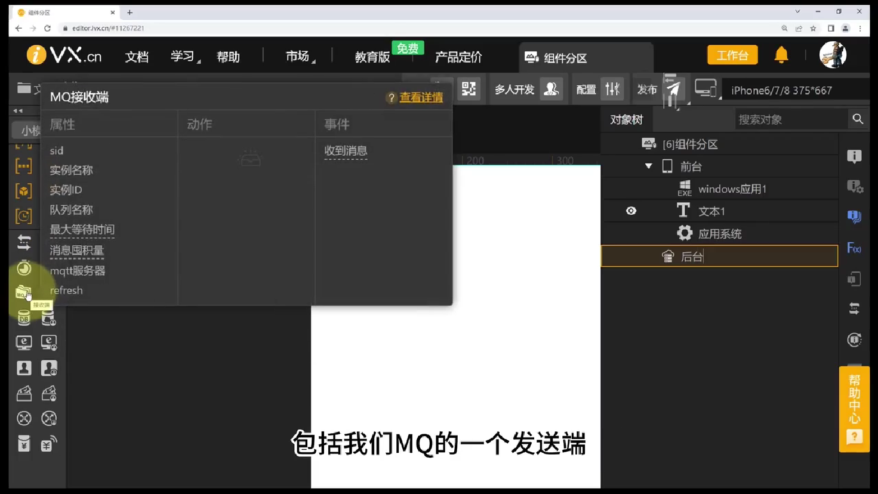Click the private circular network component icon
Image resolution: width=878 pixels, height=494 pixels.
(49, 418)
